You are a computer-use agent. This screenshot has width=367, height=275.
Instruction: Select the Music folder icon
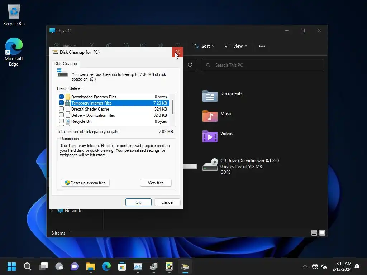pos(210,116)
